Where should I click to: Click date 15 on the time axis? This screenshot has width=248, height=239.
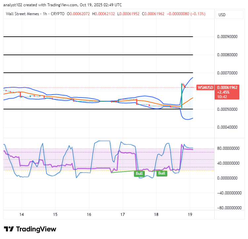55,215
